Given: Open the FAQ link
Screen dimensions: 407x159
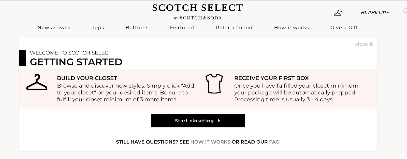Looking at the screenshot, I should point(274,142).
